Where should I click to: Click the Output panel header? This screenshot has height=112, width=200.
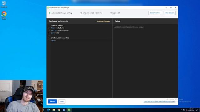tap(117, 21)
